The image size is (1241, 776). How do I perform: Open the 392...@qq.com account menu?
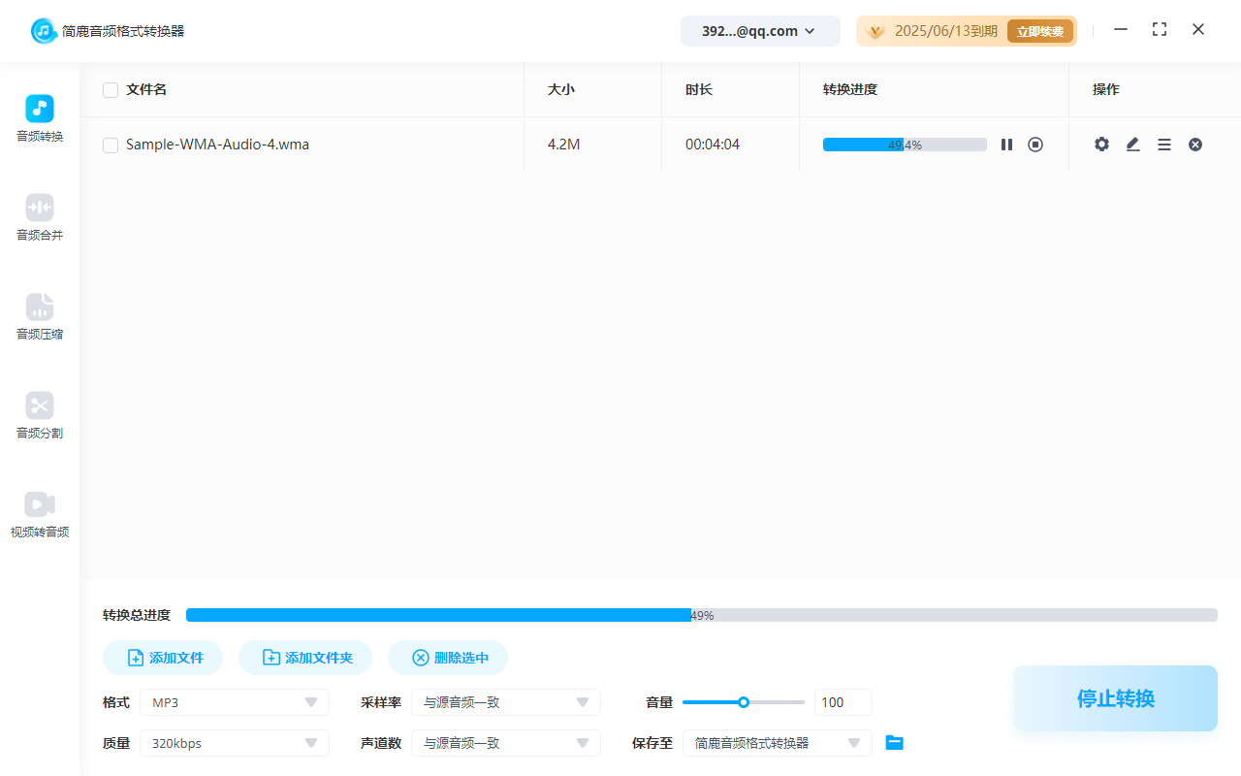click(760, 30)
